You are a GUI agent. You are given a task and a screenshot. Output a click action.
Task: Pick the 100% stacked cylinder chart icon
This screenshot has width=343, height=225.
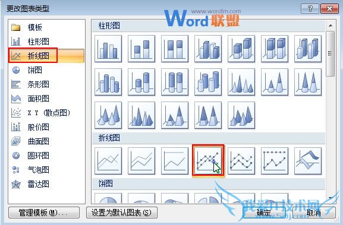175,82
